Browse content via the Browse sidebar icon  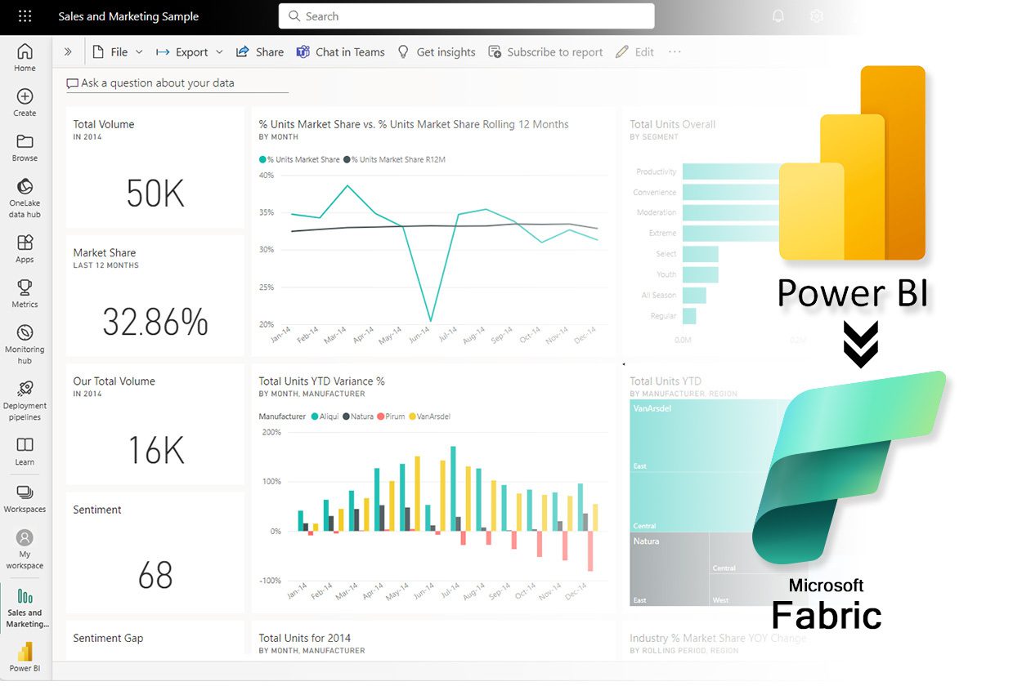[x=25, y=147]
